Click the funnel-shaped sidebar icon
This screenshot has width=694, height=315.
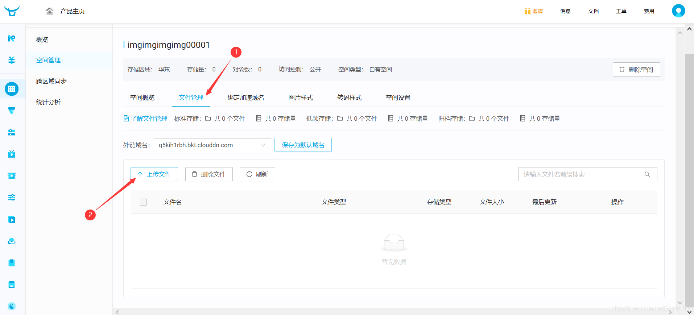12,111
